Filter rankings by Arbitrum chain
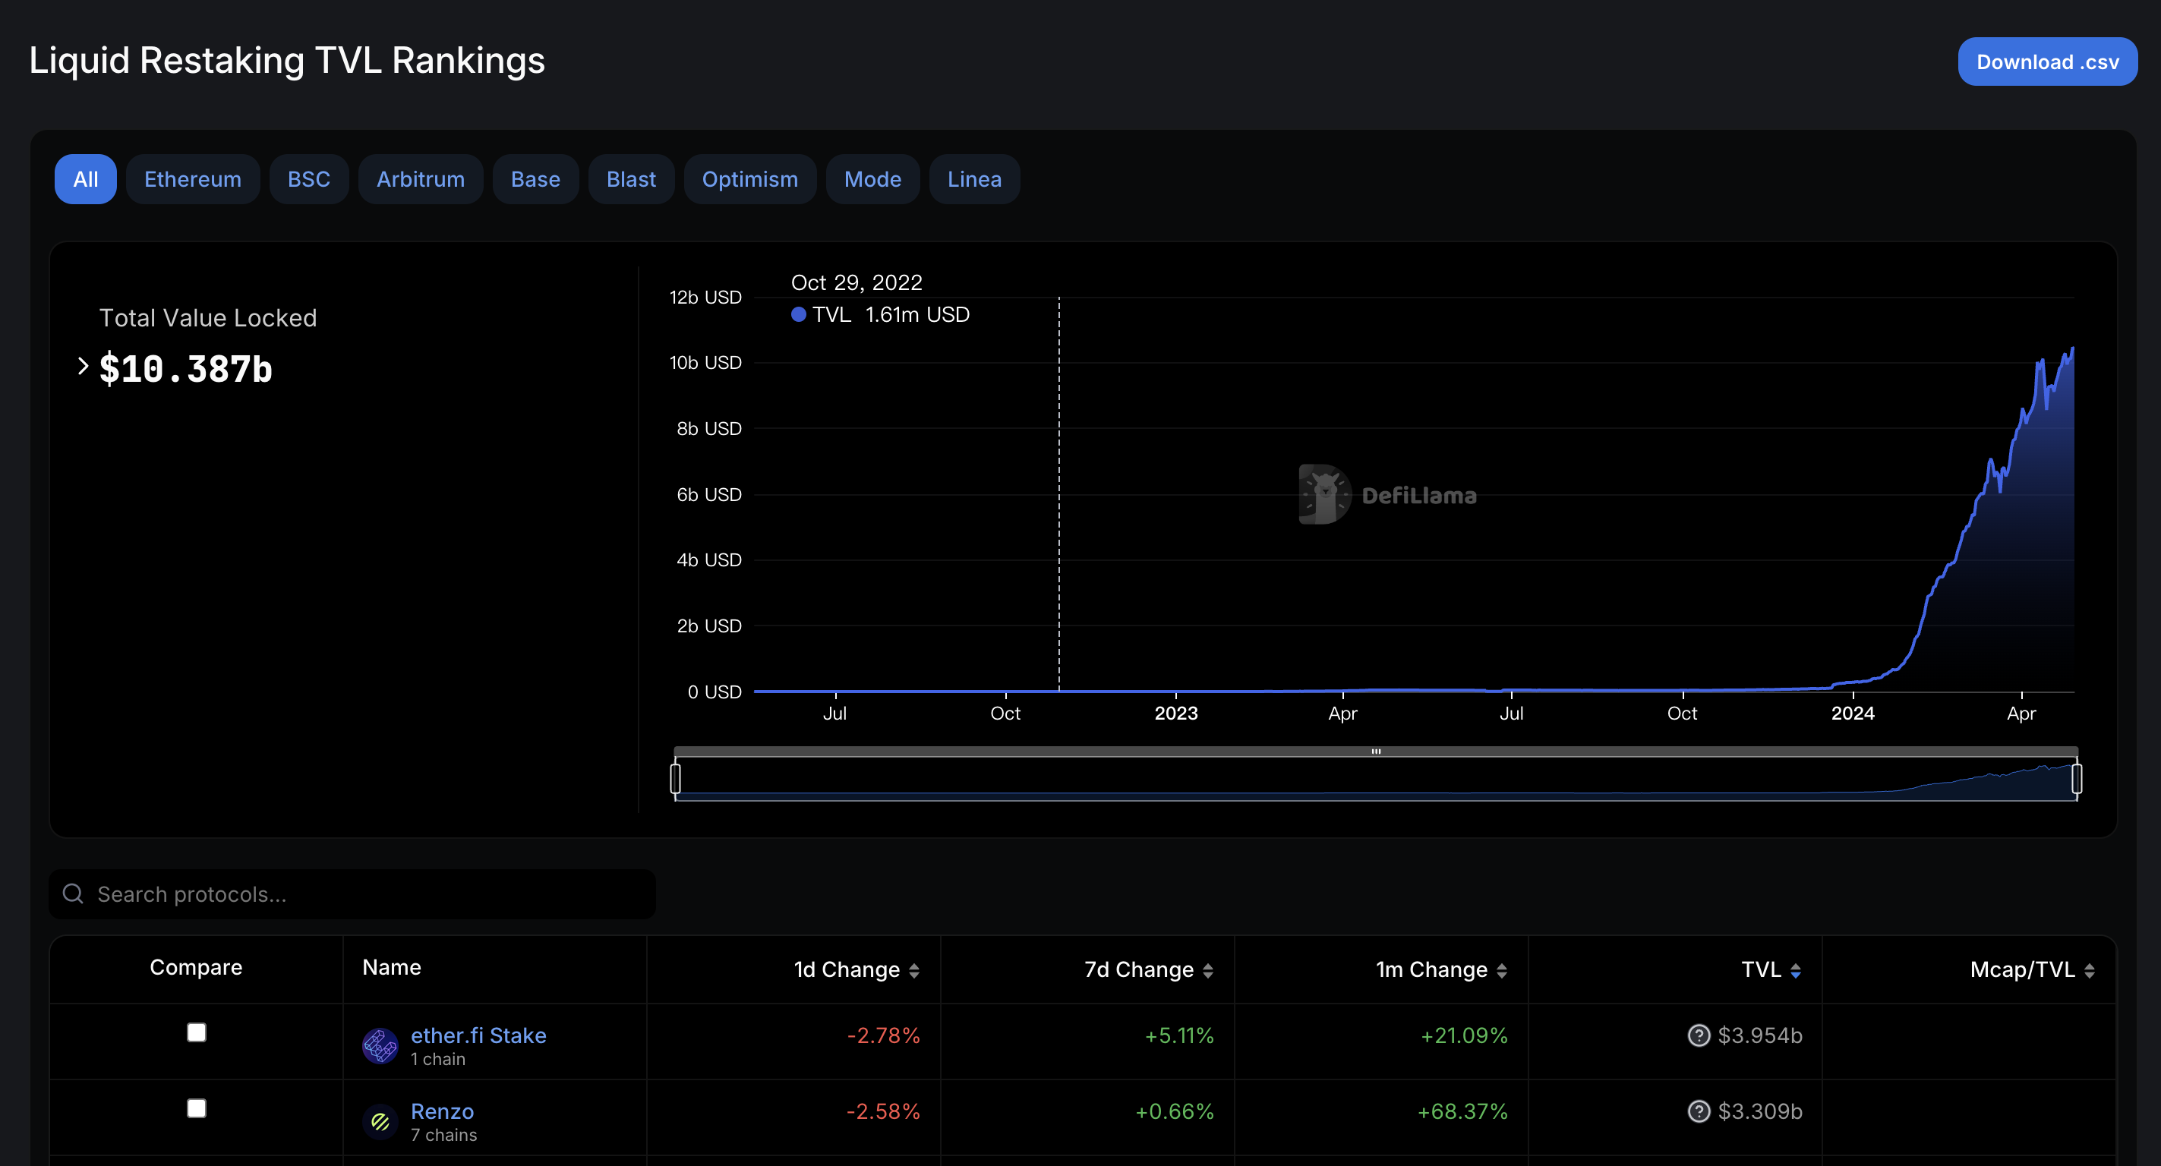Image resolution: width=2161 pixels, height=1166 pixels. point(421,179)
